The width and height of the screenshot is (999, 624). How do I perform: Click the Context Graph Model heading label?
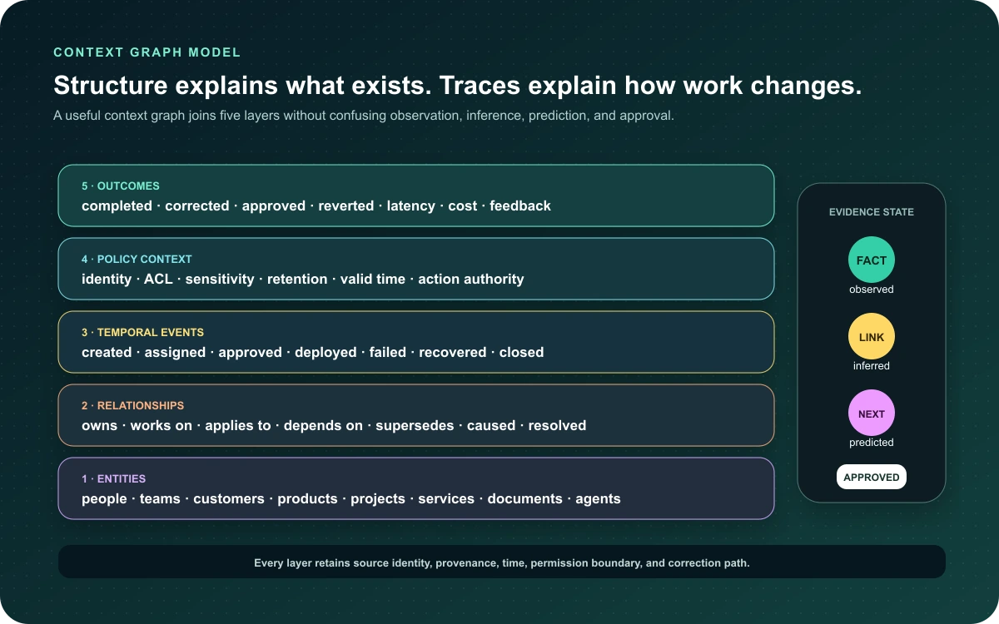coord(147,52)
